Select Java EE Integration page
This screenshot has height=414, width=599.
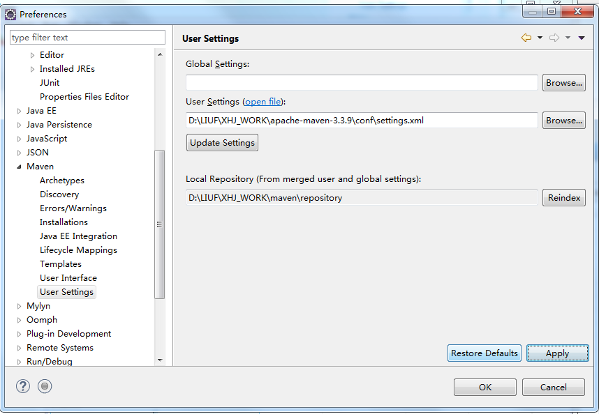point(78,236)
